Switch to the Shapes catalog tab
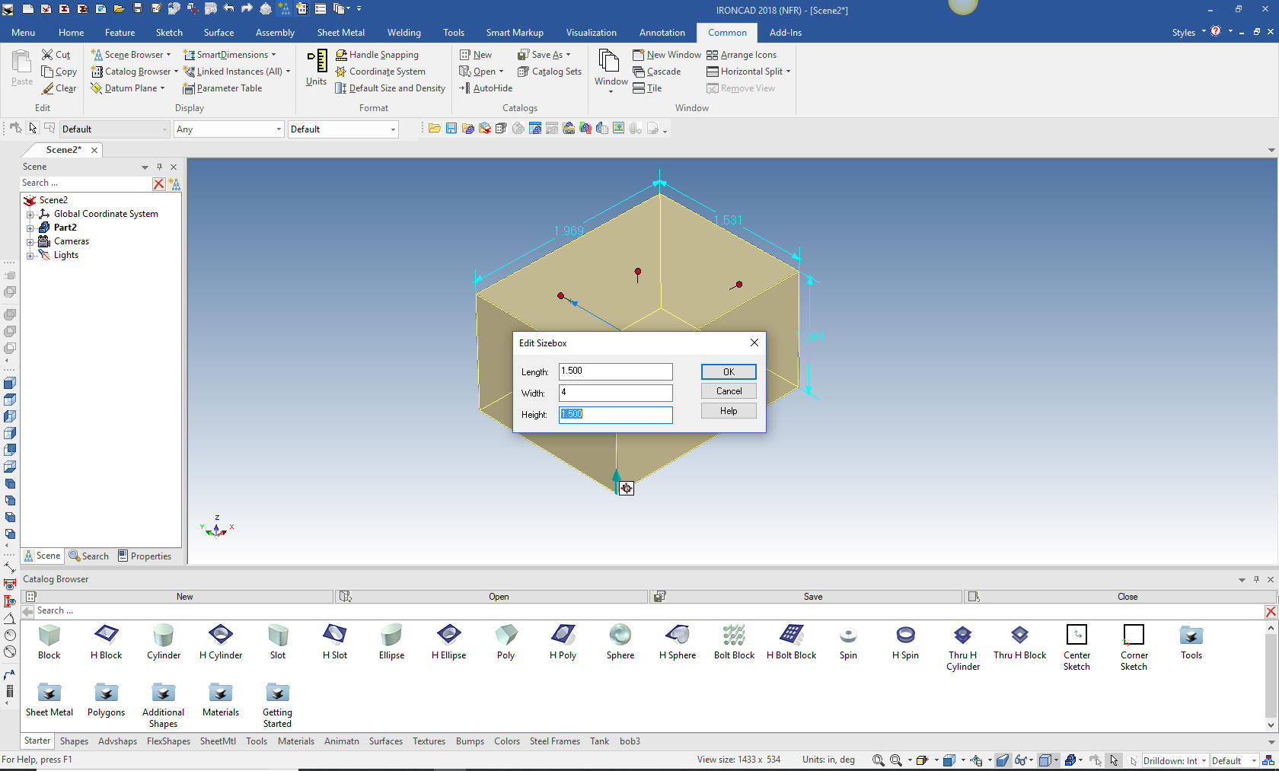Viewport: 1279px width, 771px height. point(74,741)
